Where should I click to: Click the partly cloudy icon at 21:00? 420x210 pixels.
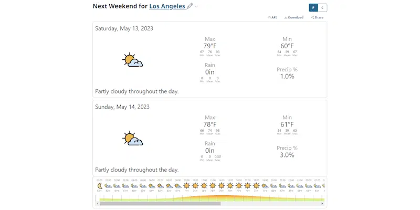pyautogui.click(x=282, y=186)
